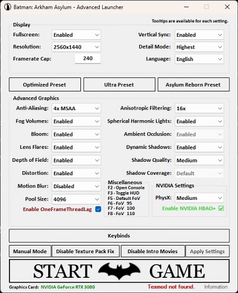This screenshot has width=238, height=293.
Task: Click the Enable OneFrameThreadLag red label
Action: tap(57, 209)
